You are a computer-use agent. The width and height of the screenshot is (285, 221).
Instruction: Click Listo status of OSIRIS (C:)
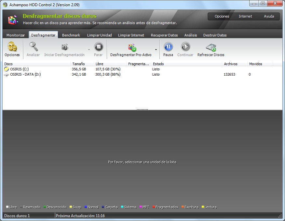point(156,69)
